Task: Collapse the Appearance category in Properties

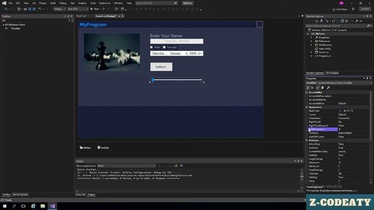Action: click(x=307, y=107)
